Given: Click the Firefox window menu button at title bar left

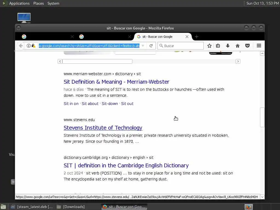Looking at the screenshot, I should point(18,28).
